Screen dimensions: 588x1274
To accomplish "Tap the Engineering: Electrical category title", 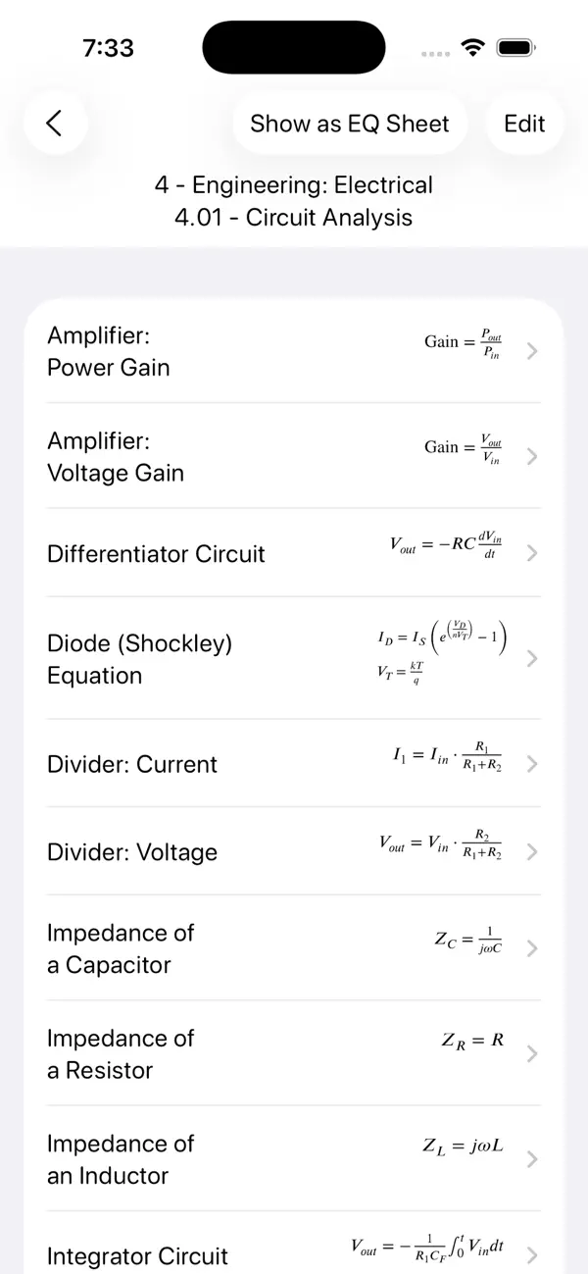I will 294,184.
